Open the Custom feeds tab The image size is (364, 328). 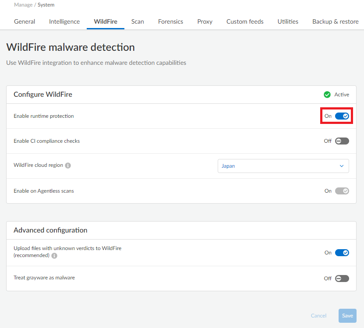[x=245, y=21]
